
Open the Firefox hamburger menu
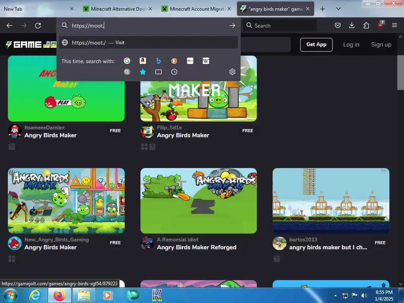394,25
